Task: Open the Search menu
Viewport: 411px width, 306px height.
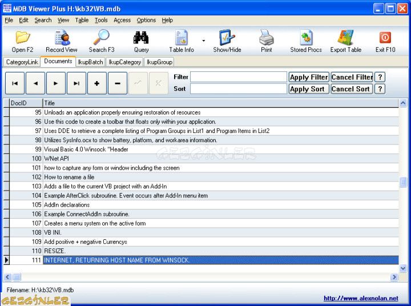Action: tap(43, 20)
